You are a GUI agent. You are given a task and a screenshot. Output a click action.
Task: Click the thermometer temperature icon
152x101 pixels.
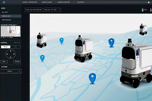tap(151, 10)
